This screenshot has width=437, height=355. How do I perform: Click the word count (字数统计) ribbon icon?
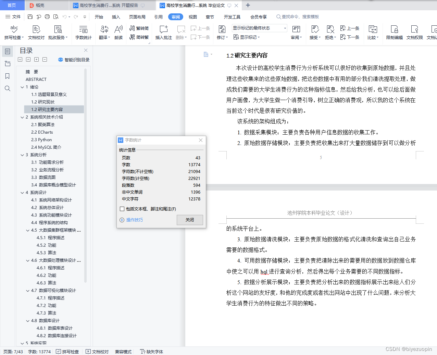(83, 32)
